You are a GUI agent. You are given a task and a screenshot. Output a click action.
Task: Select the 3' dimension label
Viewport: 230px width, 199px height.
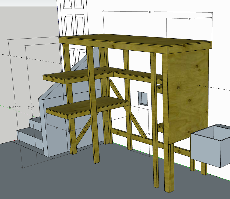coord(190,19)
